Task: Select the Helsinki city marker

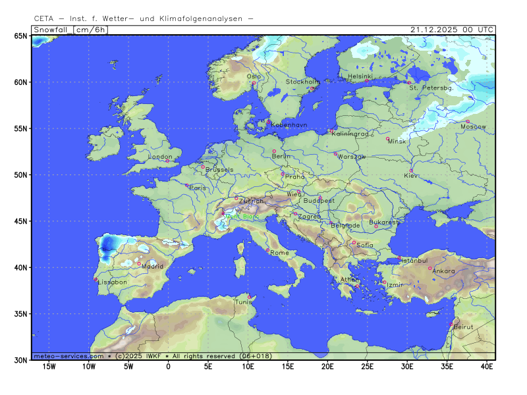Action: click(367, 81)
